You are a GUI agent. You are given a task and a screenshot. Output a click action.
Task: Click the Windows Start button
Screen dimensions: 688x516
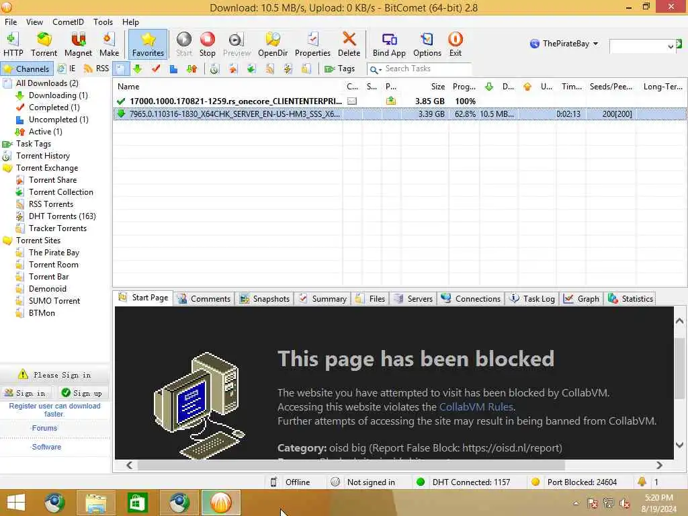coord(16,503)
